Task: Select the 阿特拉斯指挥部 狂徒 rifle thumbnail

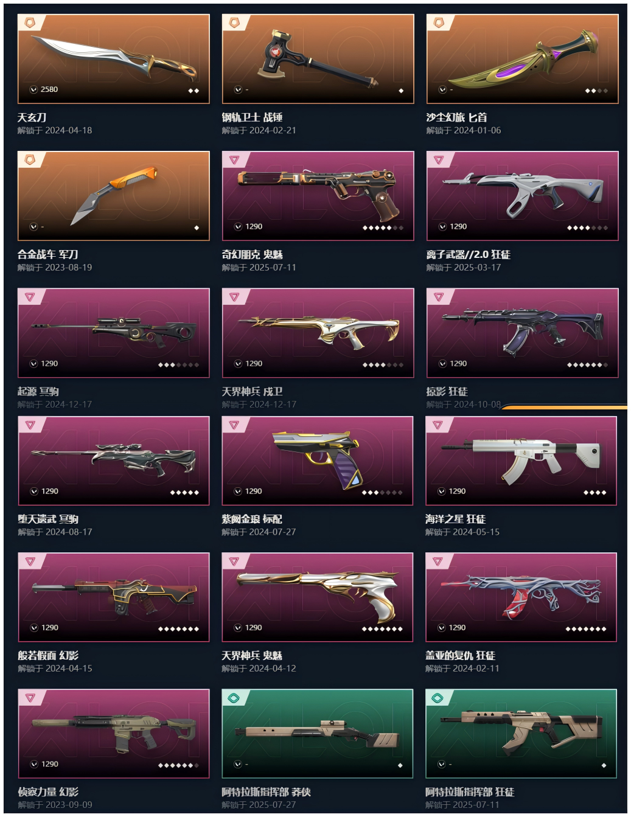Action: tap(521, 733)
